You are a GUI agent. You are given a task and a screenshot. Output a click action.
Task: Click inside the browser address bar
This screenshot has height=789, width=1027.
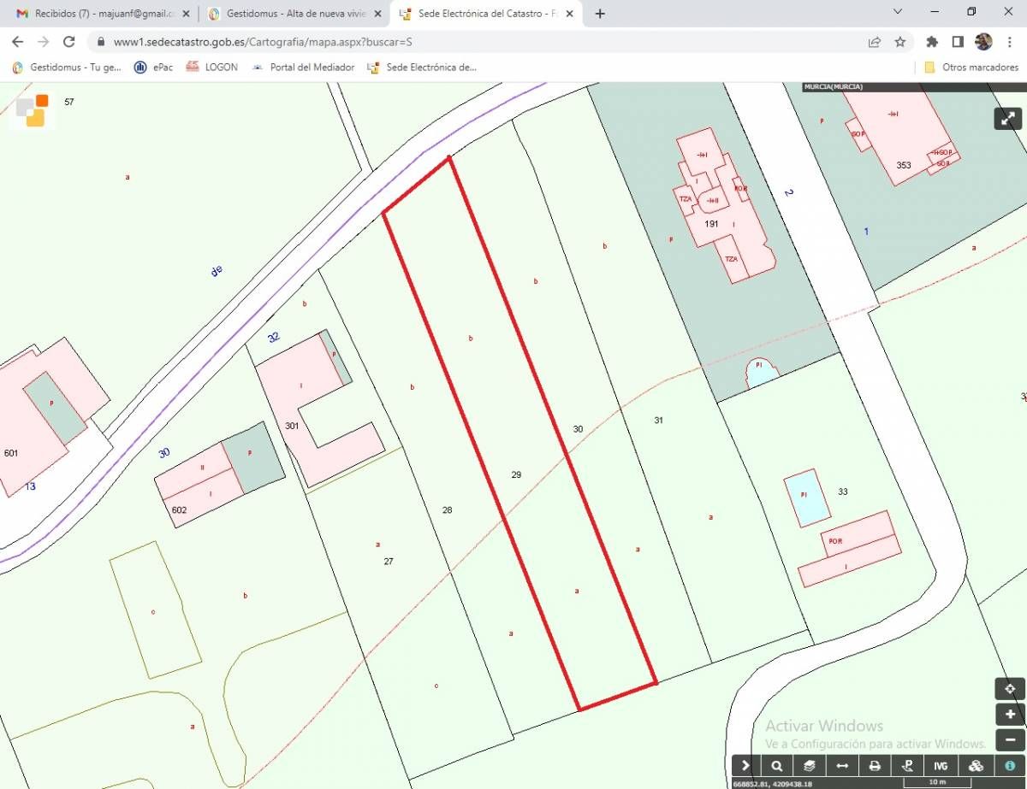(342, 40)
